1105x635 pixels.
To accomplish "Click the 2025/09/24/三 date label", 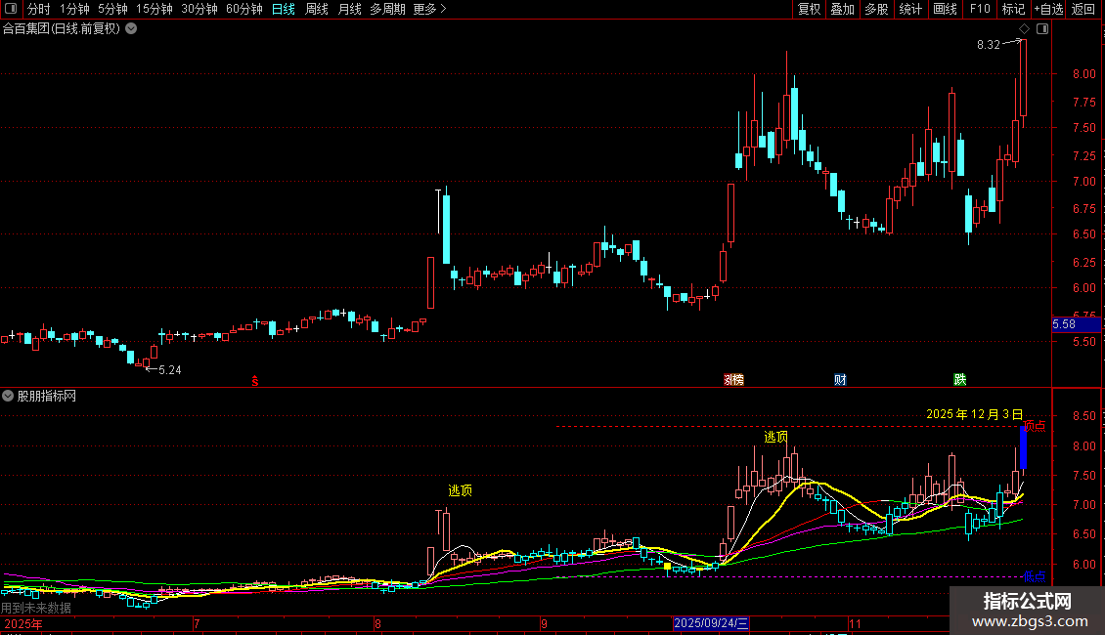I will coord(711,623).
